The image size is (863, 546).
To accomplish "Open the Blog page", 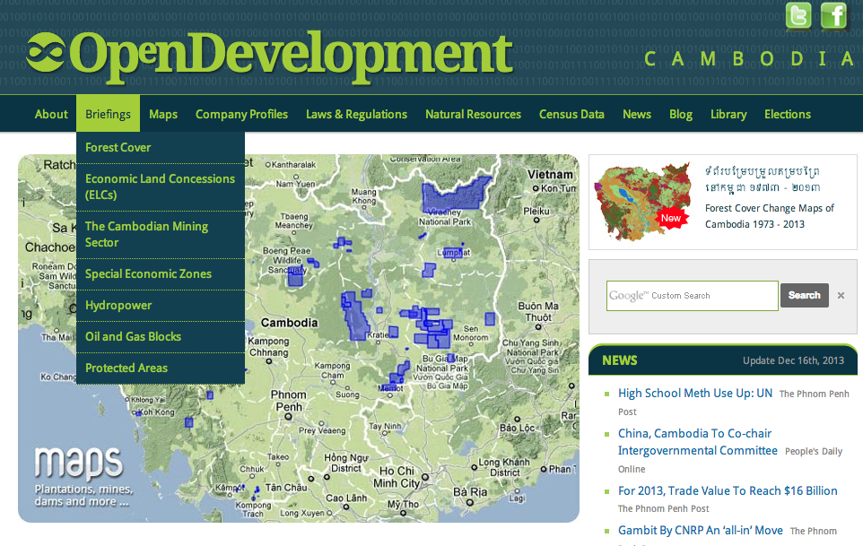I will tap(681, 115).
